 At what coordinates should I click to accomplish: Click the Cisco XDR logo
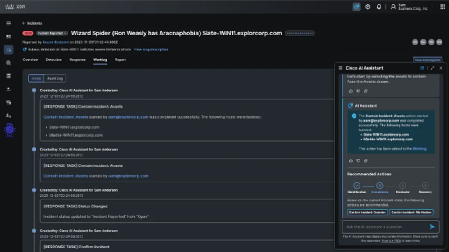point(15,7)
